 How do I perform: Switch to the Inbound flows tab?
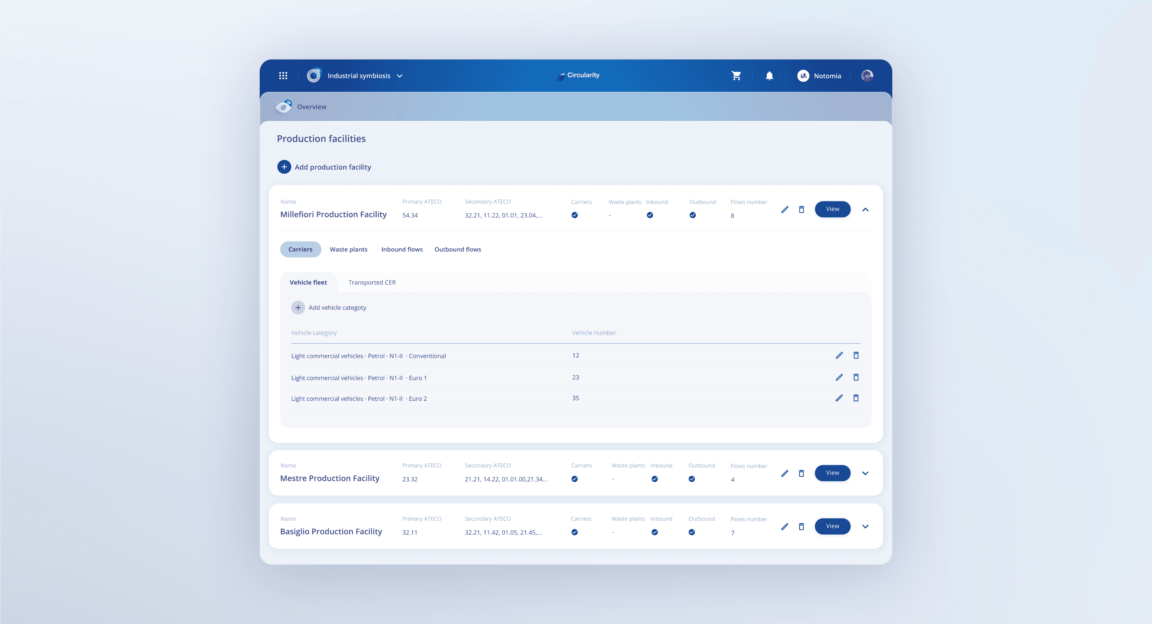[402, 249]
